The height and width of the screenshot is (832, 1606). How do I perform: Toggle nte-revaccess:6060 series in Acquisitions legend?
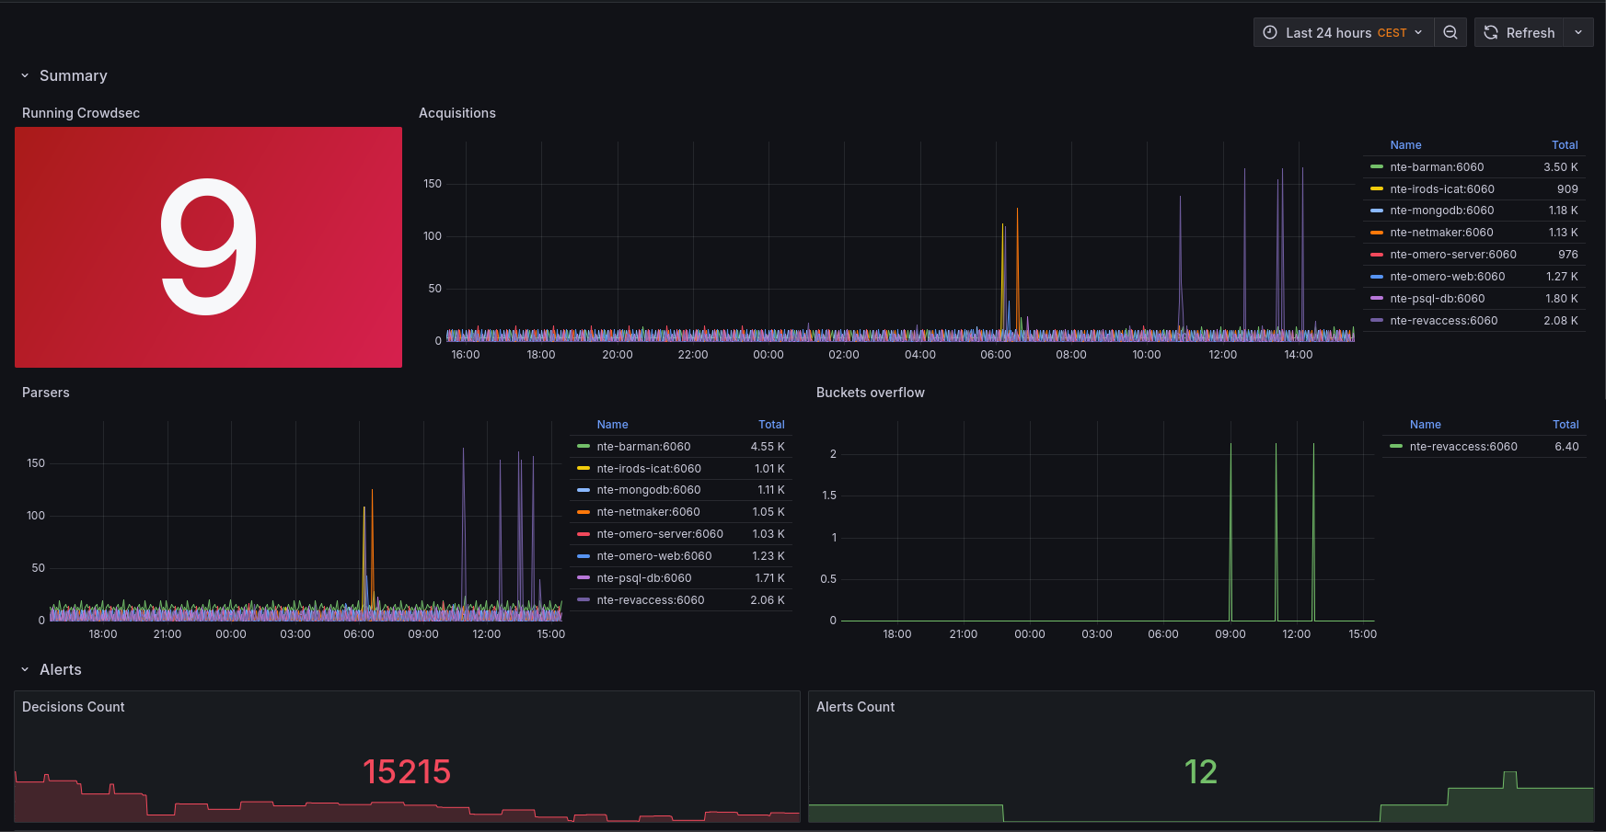[1443, 321]
